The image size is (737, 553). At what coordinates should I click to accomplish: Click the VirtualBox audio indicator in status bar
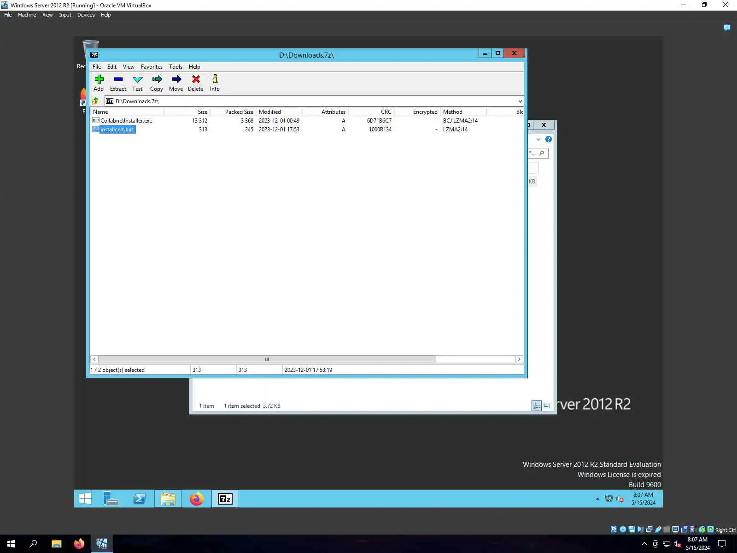coord(640,529)
